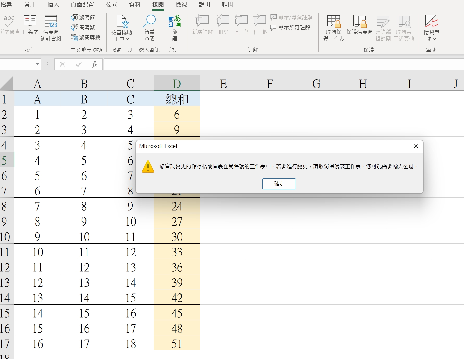Expand the Name Box dropdown arrow
The image size is (464, 359).
point(37,64)
